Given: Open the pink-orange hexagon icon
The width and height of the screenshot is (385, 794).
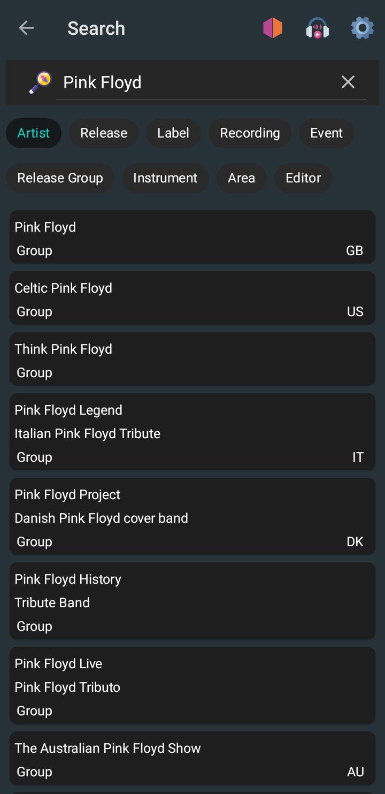Looking at the screenshot, I should pos(273,28).
